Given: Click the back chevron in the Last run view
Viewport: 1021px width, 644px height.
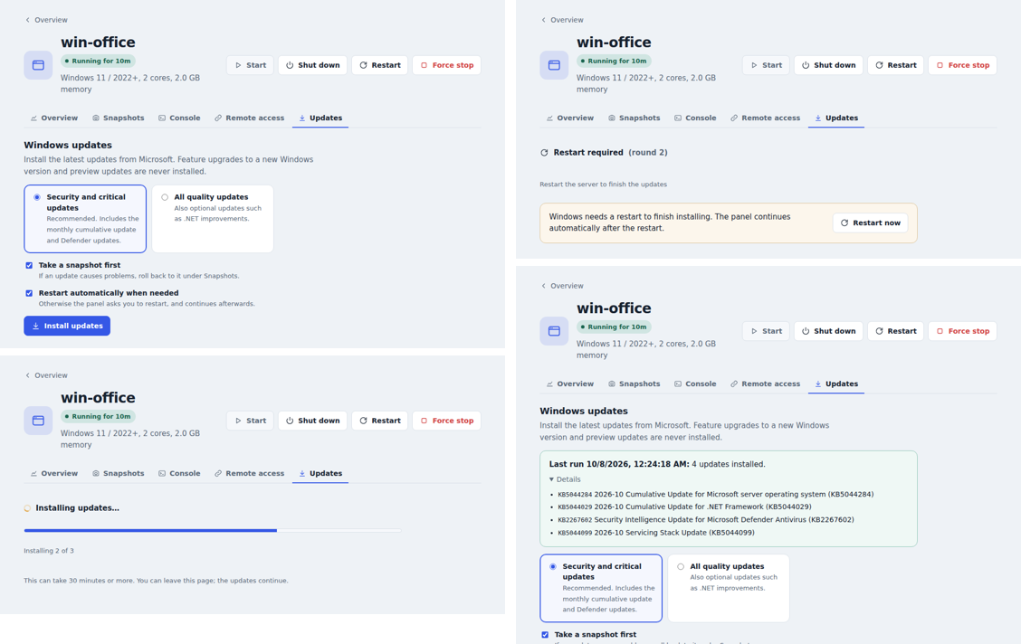Looking at the screenshot, I should pyautogui.click(x=544, y=286).
